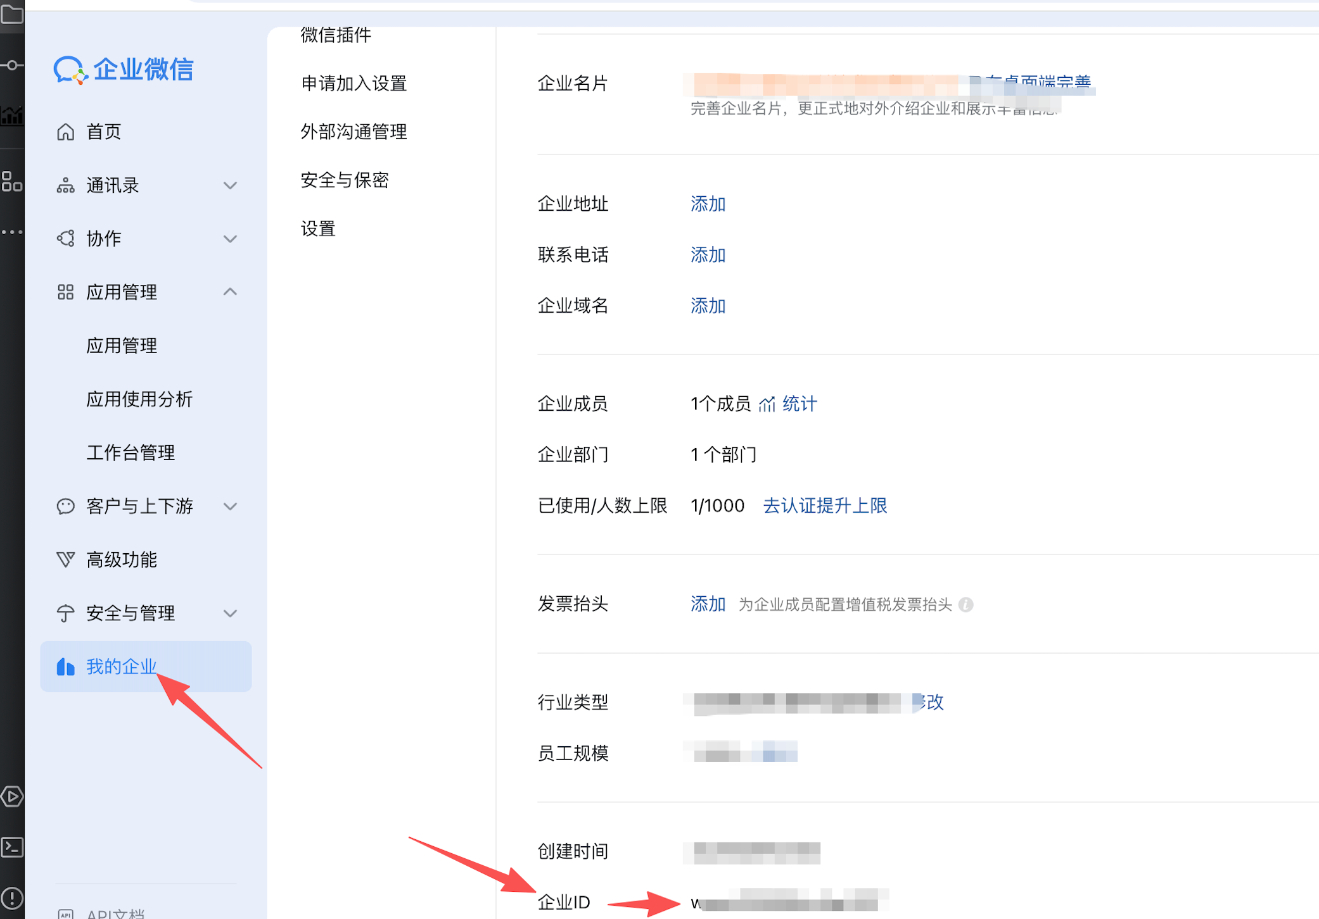This screenshot has height=919, width=1319.
Task: Expand the 客户与上下游 chevron
Action: (x=231, y=506)
